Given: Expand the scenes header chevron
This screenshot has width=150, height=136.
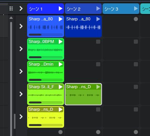Looking at the screenshot, I should click(21, 9).
